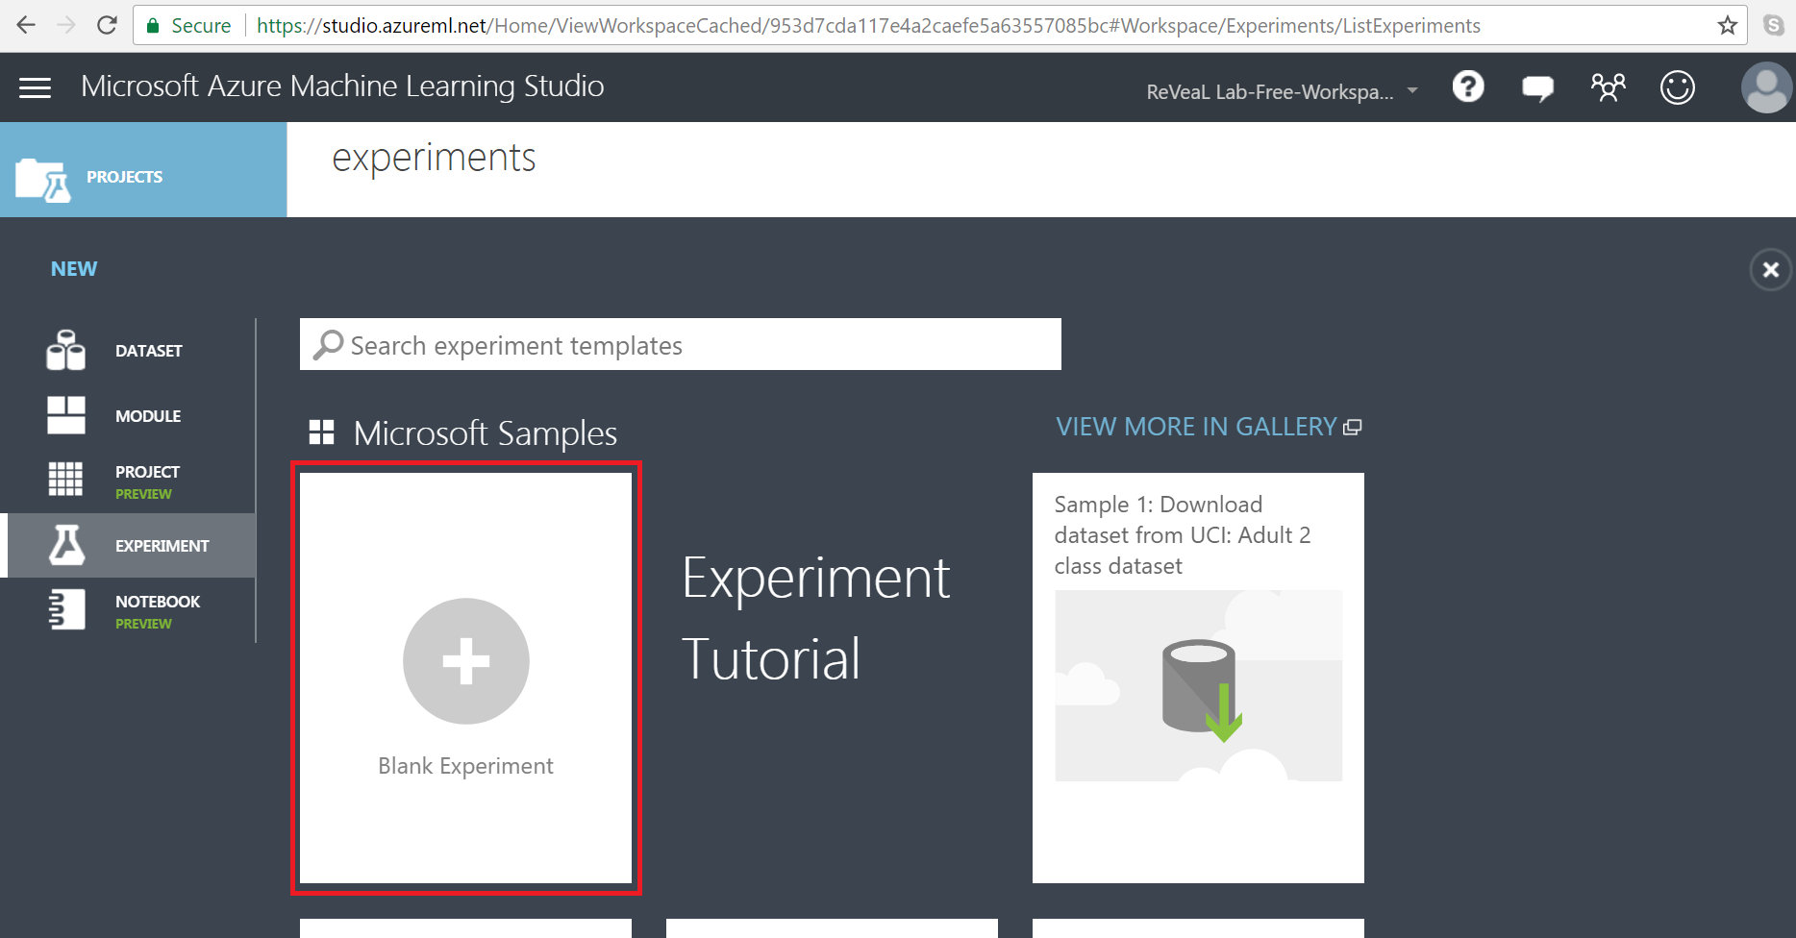Click the Microsoft Samples grid icon

(x=321, y=432)
